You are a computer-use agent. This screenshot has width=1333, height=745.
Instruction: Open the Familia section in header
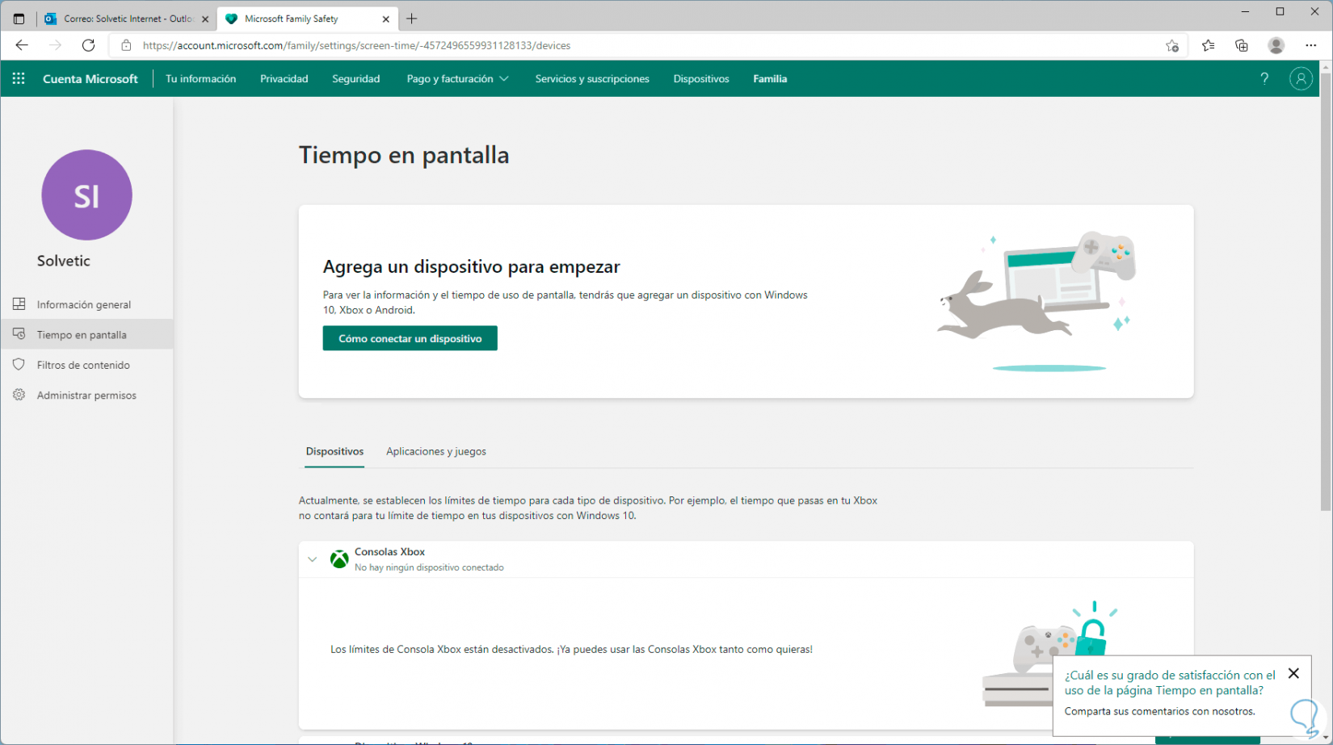770,78
